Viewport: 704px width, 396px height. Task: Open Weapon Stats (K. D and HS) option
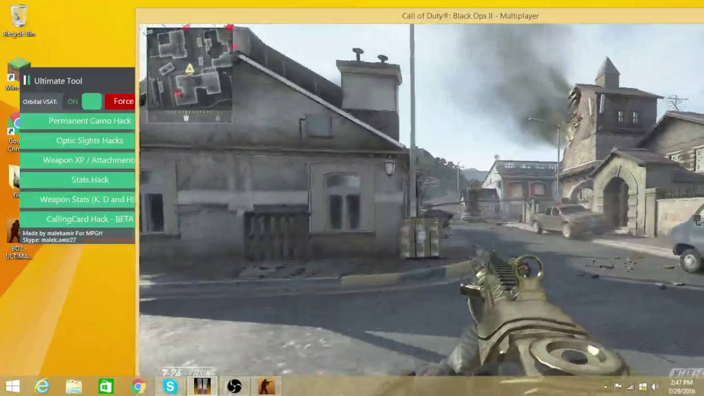[78, 200]
